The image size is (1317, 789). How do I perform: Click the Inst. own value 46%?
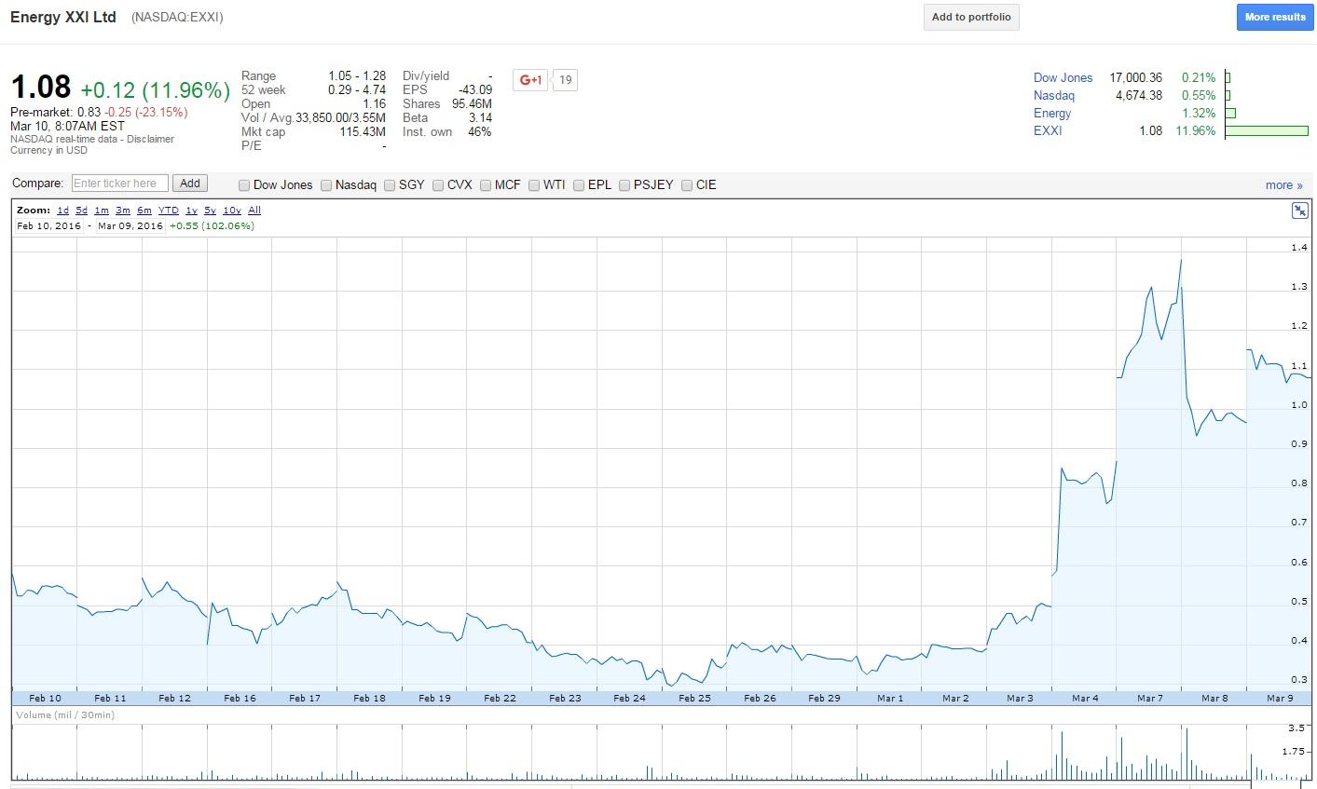[x=479, y=132]
